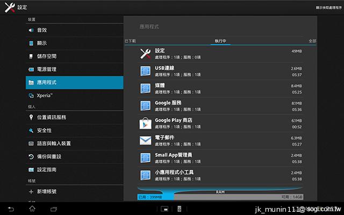Click the 應用程式 panel heading
The width and height of the screenshot is (344, 215).
[149, 27]
